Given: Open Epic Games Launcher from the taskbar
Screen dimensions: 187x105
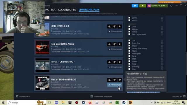Looking at the screenshot, I should (70, 102).
